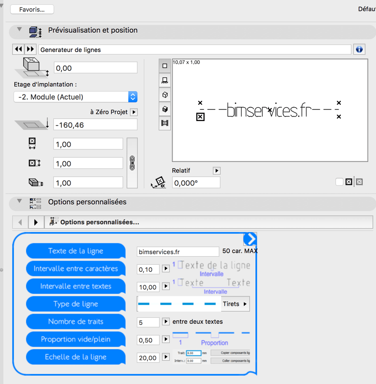Select preview picture (film frame) mode
Image resolution: width=376 pixels, height=384 pixels.
(x=165, y=123)
